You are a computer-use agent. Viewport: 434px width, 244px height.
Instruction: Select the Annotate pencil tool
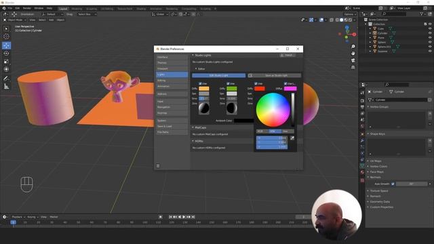coord(6,79)
